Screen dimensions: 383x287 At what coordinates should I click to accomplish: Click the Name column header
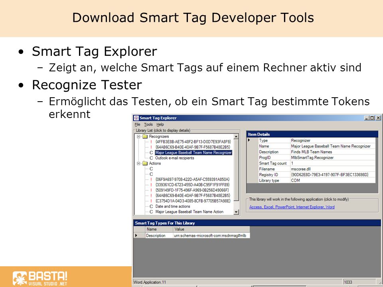pyautogui.click(x=159, y=229)
